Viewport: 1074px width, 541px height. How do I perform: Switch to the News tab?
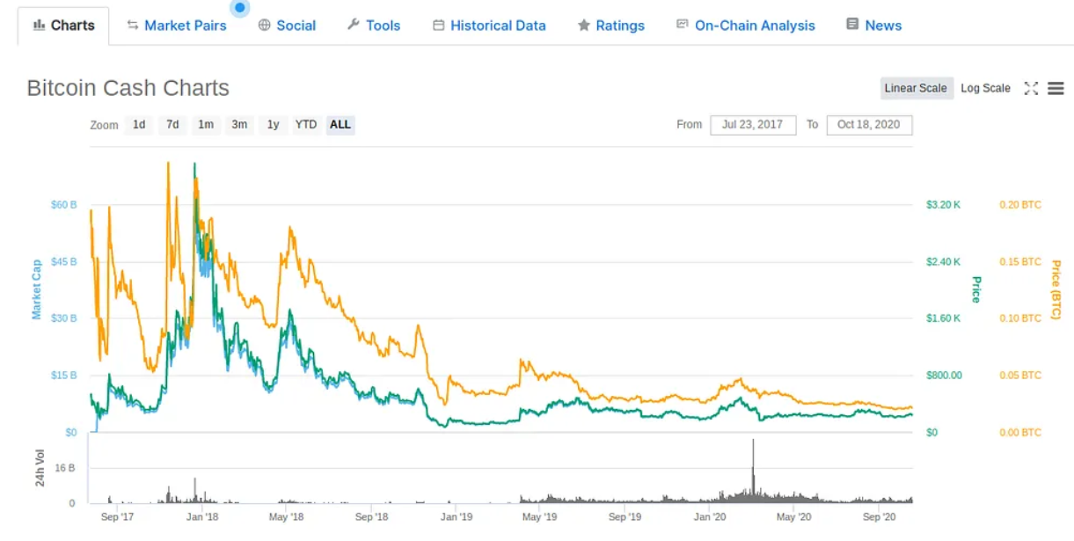[874, 26]
